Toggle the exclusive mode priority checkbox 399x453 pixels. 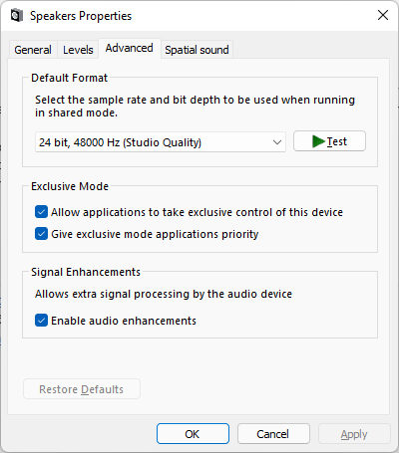point(41,234)
